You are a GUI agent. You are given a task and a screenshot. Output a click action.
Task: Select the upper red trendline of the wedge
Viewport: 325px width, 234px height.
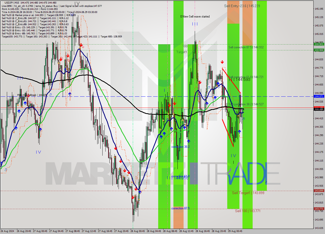[x=231, y=80]
